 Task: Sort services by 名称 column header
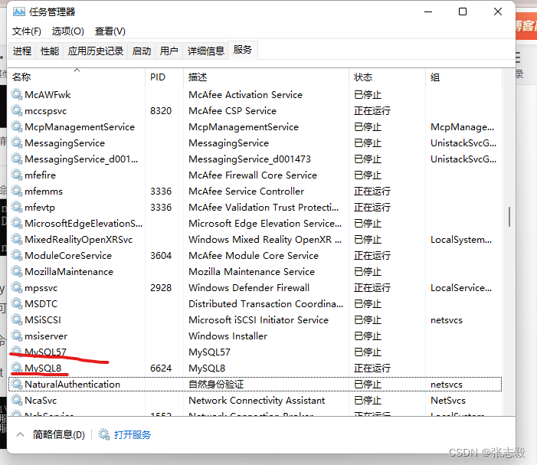tap(77, 77)
